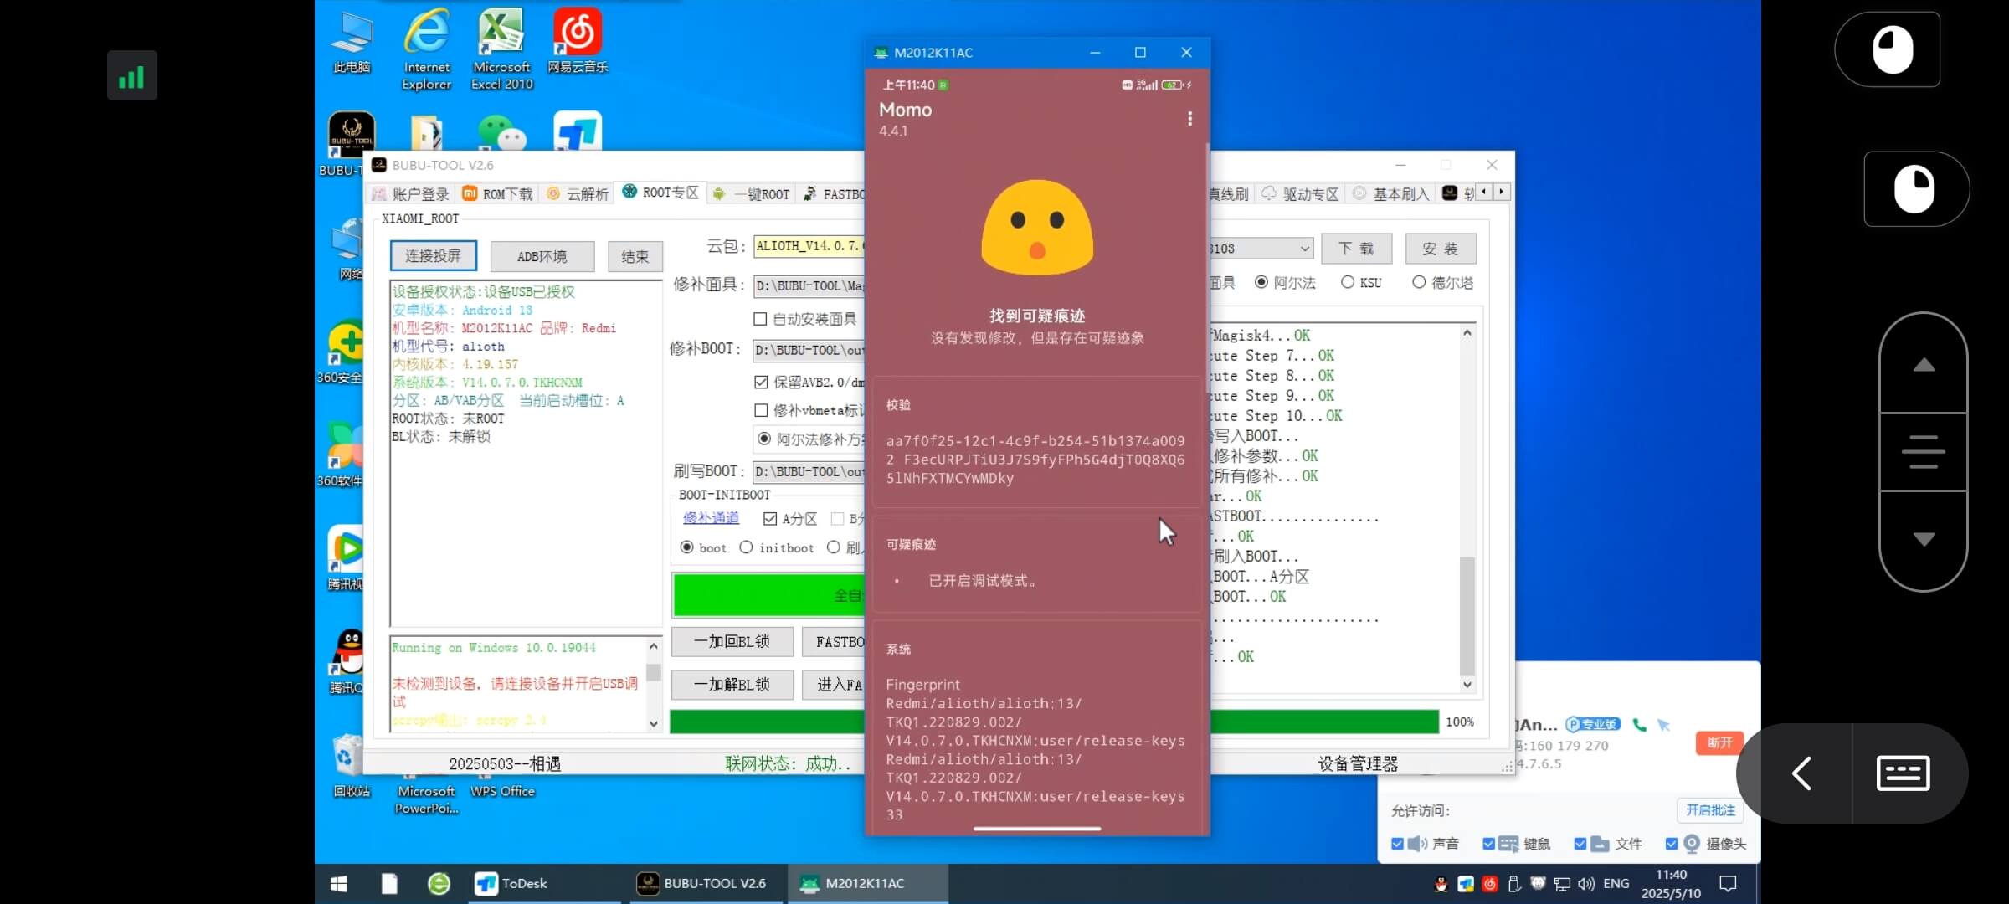Enable the 自动安装面具 checkbox

click(760, 319)
